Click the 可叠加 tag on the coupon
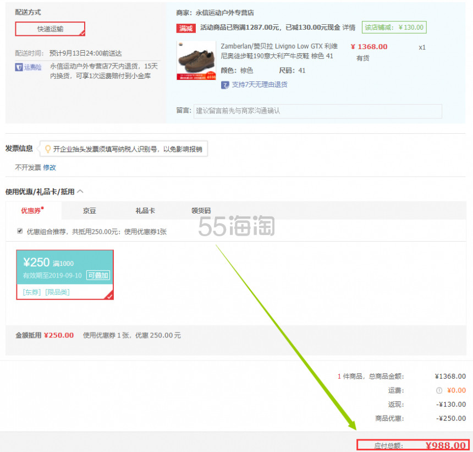The height and width of the screenshot is (452, 473). coord(98,275)
